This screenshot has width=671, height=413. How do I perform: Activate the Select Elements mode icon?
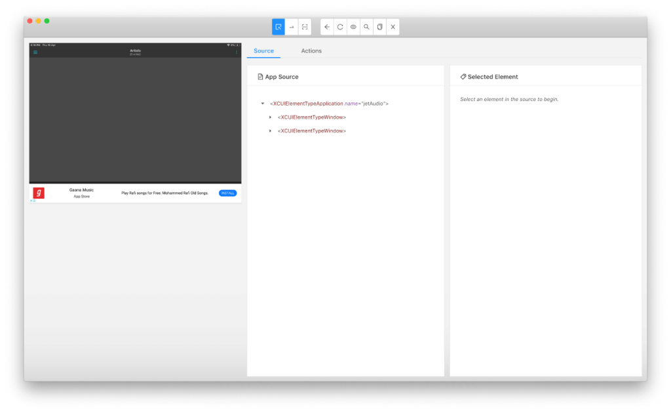pos(278,27)
